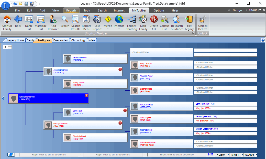This screenshot has width=266, height=159.
Task: Select Ann Blyth (Abt 1759-)
Action: 225,121
